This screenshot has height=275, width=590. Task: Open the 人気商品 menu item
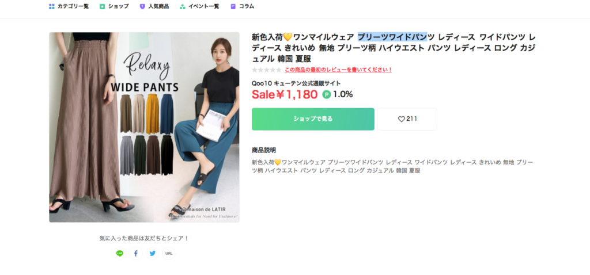(158, 6)
